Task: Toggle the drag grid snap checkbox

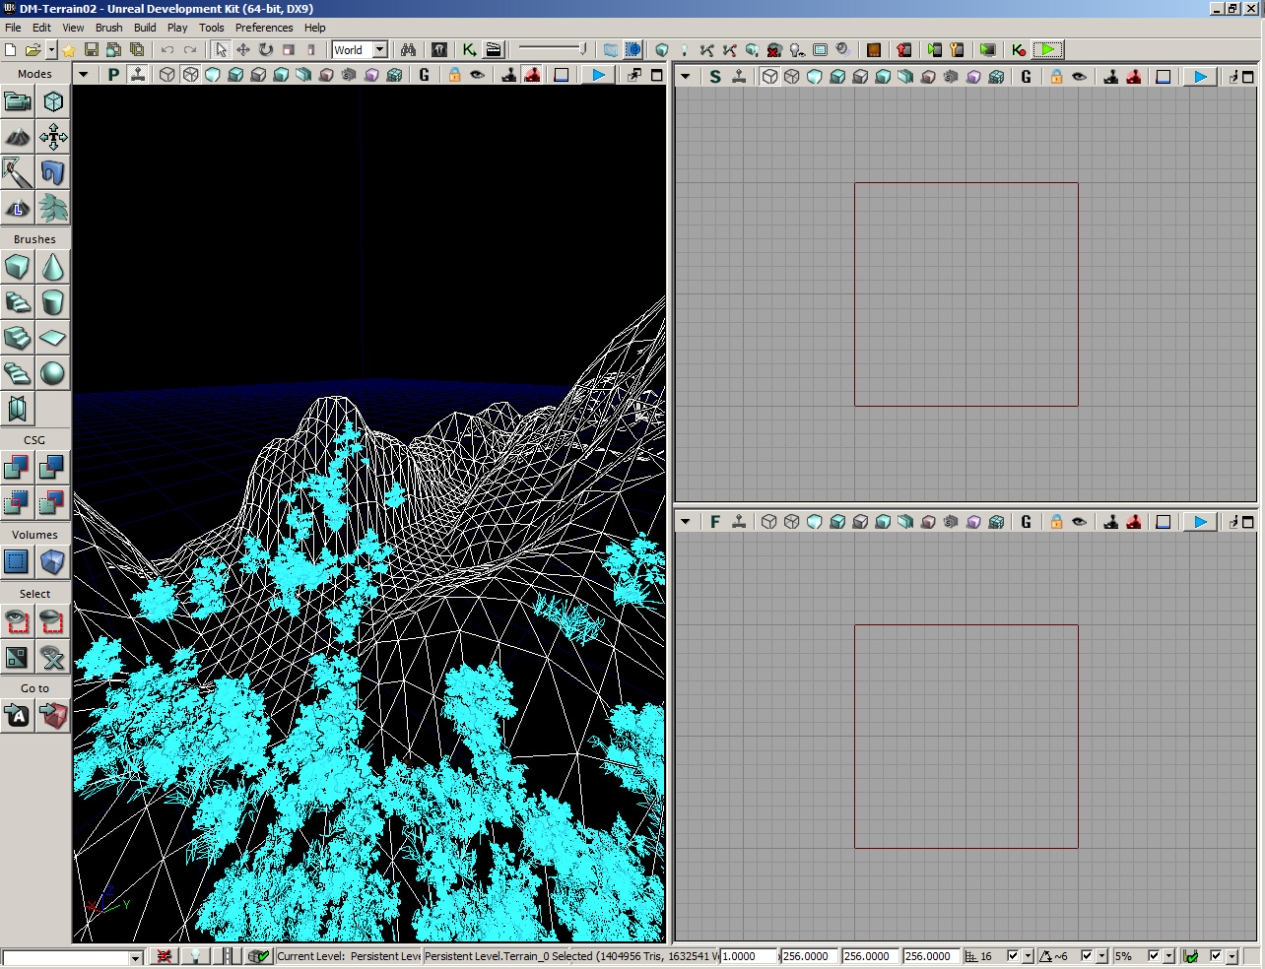Action: [x=1012, y=955]
